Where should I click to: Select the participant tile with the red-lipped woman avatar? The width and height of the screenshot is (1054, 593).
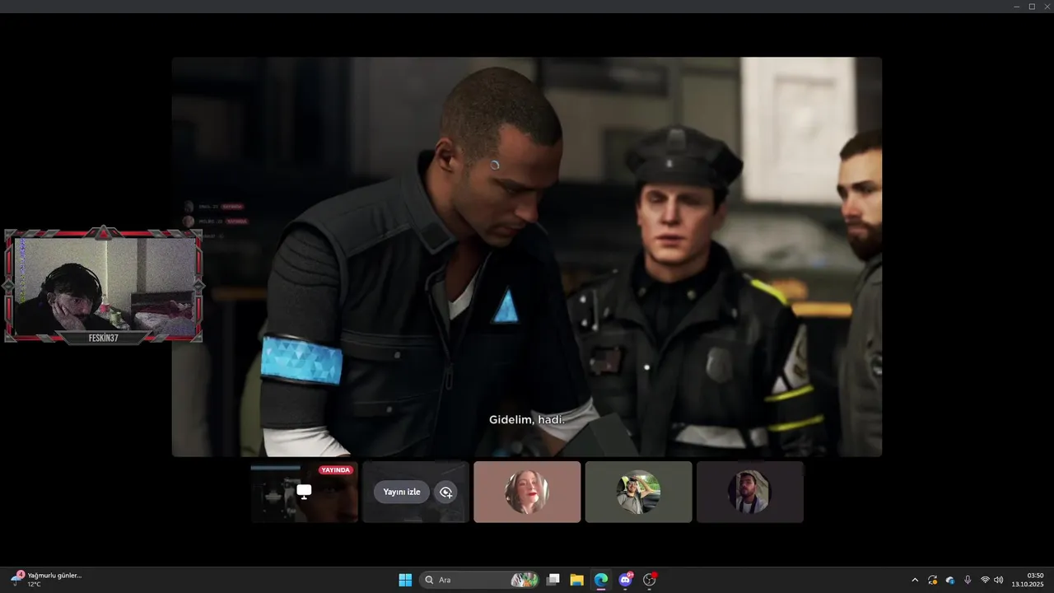tap(527, 492)
